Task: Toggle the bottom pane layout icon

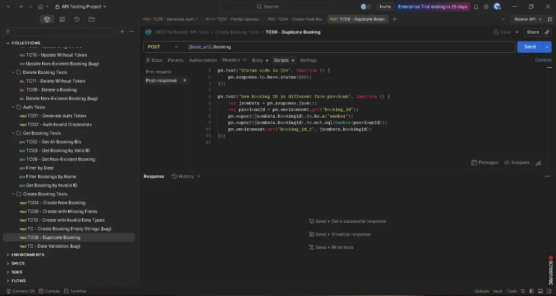Action: [540, 291]
